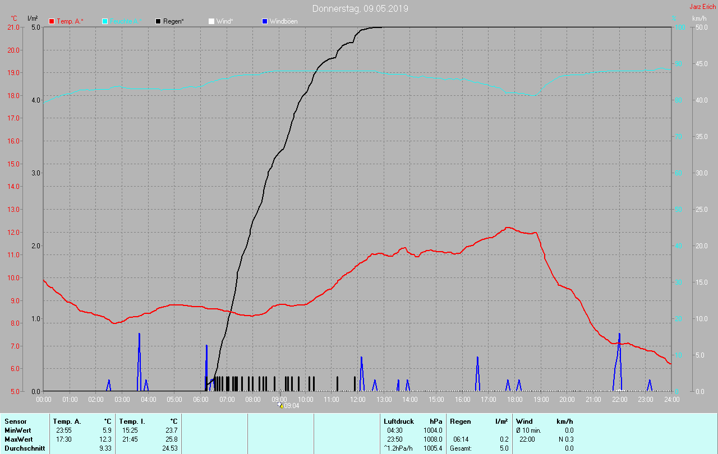Click the Temp. A. maximum value '12.3'
The width and height of the screenshot is (718, 454).
(105, 439)
